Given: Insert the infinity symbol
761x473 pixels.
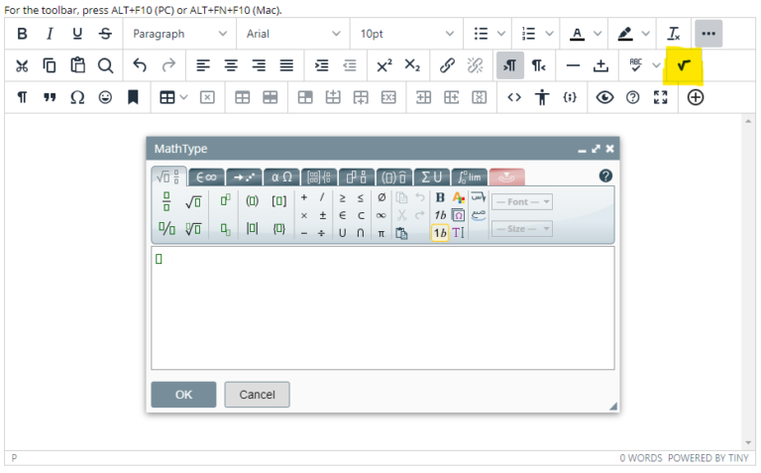Looking at the screenshot, I should tap(380, 215).
